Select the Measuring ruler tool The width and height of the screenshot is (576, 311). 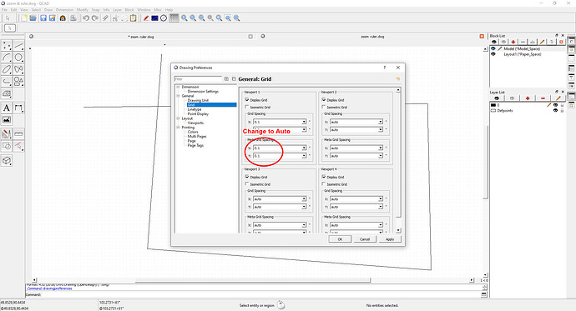[x=18, y=133]
